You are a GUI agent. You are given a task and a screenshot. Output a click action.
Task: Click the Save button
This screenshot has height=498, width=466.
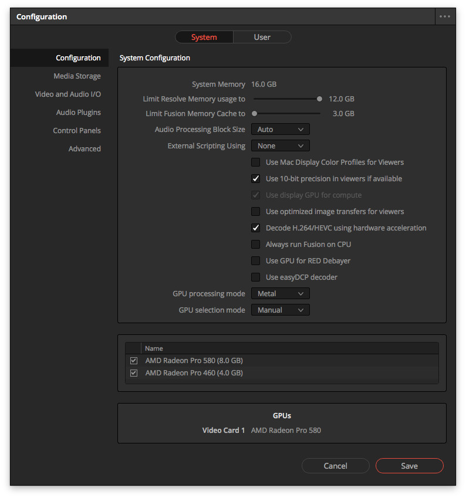[x=410, y=466]
